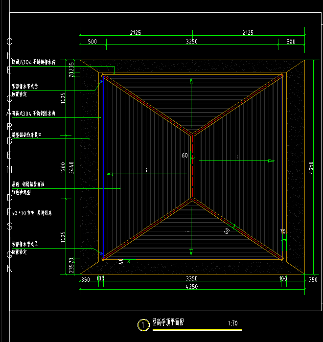Select the right 500 top dimension

(291, 42)
